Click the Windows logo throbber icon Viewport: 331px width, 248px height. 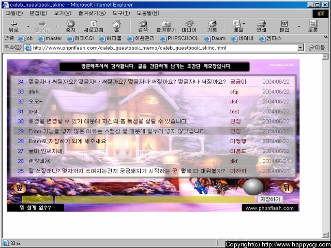321,14
